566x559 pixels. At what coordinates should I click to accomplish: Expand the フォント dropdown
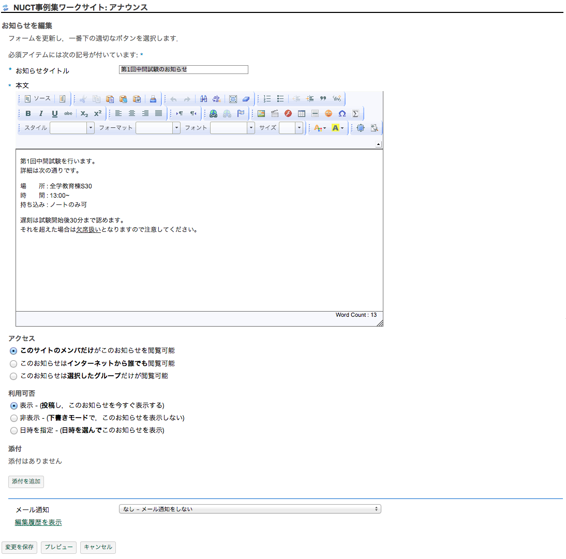click(232, 128)
